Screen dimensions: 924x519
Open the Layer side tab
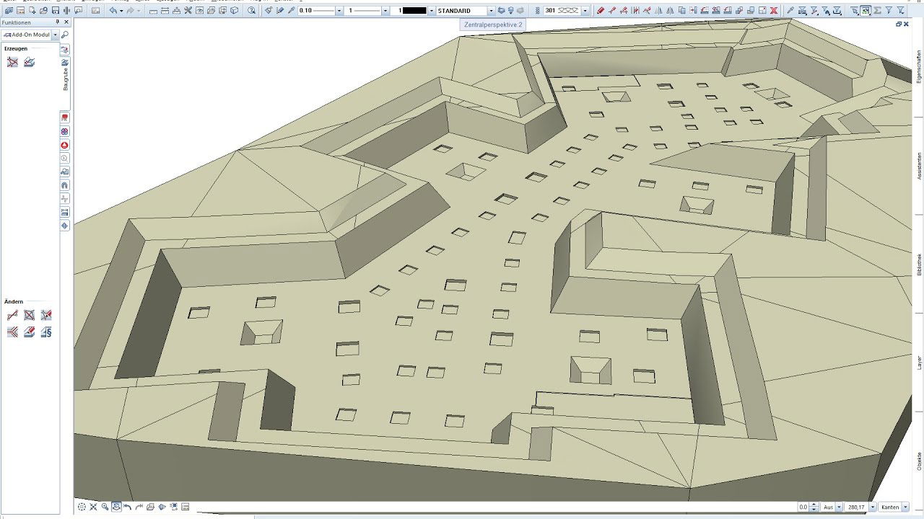[x=919, y=362]
